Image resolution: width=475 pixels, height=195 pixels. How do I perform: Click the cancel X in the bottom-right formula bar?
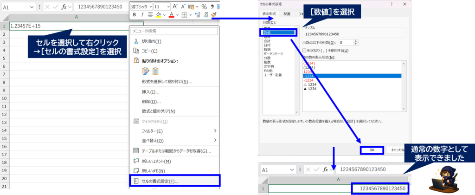point(308,169)
